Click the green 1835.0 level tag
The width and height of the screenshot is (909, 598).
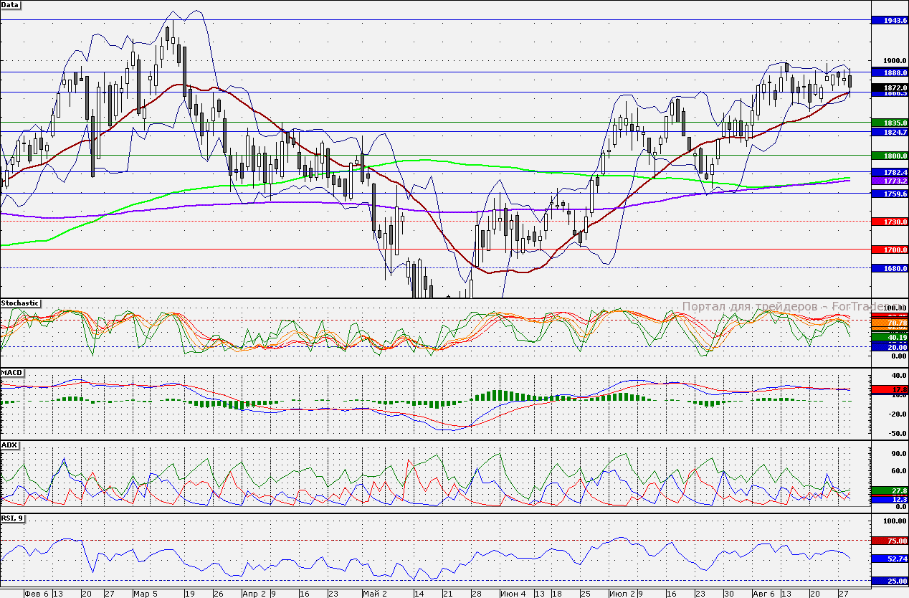click(x=889, y=123)
